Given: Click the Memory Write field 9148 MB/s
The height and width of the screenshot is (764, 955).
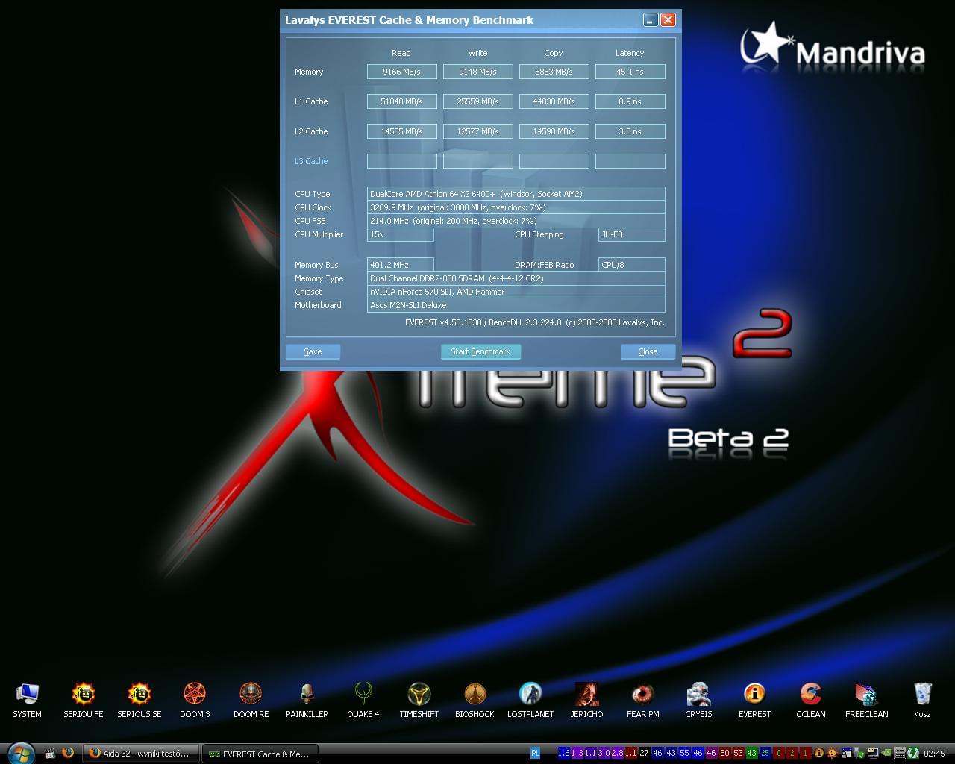Looking at the screenshot, I should click(477, 72).
